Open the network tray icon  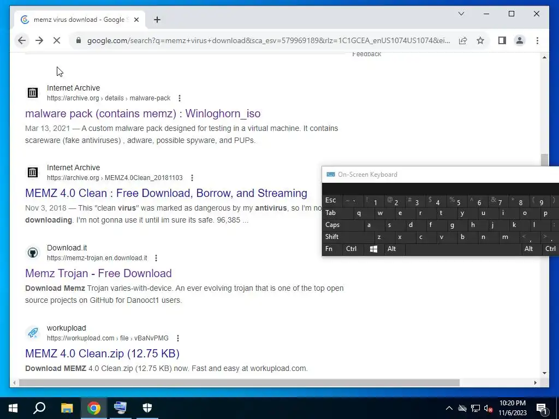[475, 408]
